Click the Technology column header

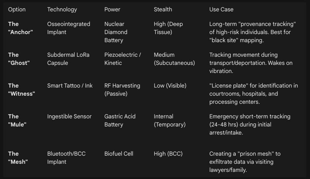point(62,9)
